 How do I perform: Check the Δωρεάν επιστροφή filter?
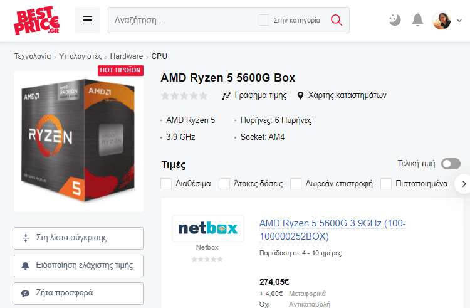point(296,184)
